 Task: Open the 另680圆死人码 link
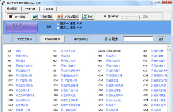pos(114,76)
